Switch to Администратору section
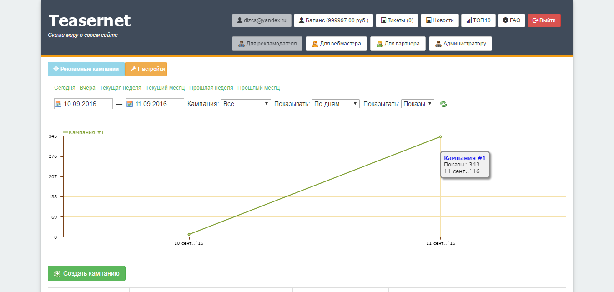This screenshot has width=614, height=292. pos(460,44)
